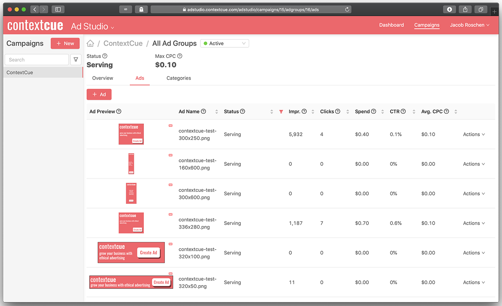Sort by Status column arrows
Viewport: 502px width, 306px height.
click(x=272, y=112)
